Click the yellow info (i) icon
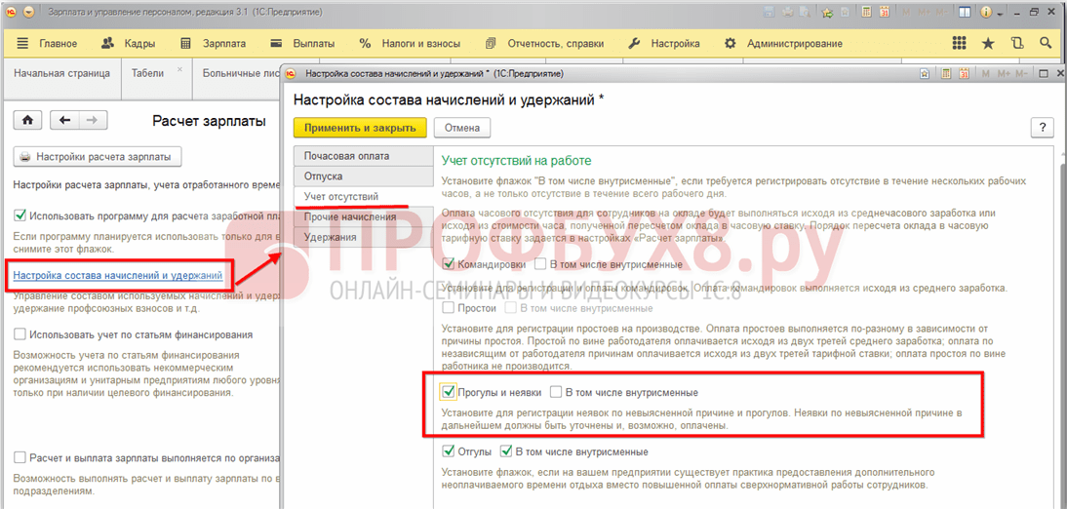Screen dimensions: 1067x509 (x=986, y=12)
